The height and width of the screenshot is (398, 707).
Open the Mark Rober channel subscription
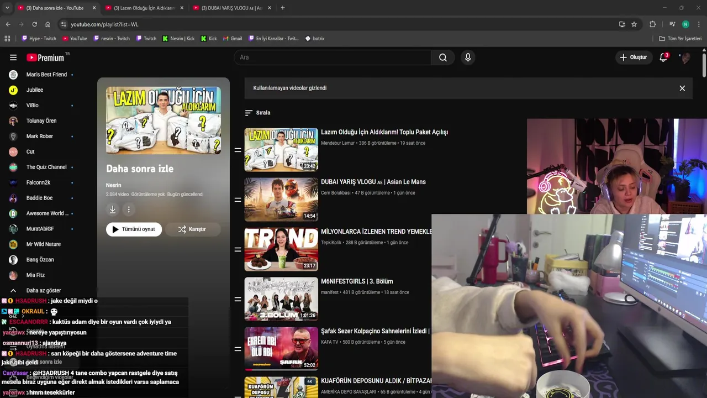click(x=41, y=137)
